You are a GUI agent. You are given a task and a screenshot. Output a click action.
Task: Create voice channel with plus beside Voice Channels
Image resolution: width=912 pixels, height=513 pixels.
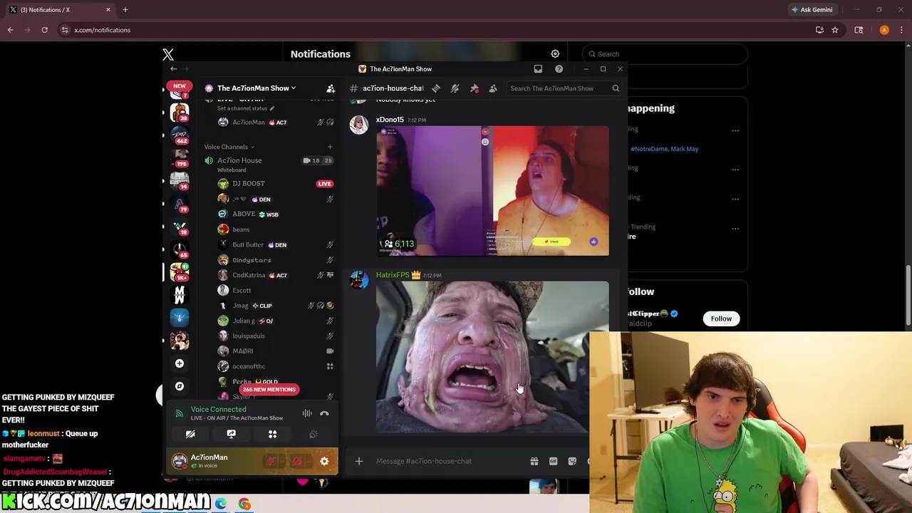tap(330, 147)
